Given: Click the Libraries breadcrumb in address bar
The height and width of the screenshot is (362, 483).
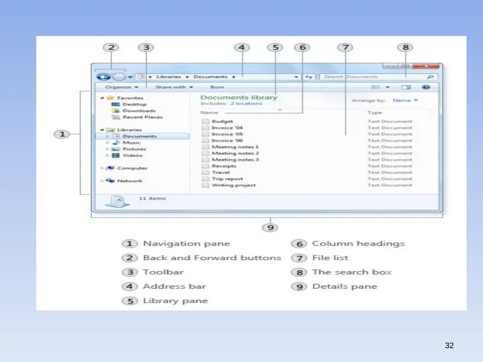Looking at the screenshot, I should (x=168, y=77).
